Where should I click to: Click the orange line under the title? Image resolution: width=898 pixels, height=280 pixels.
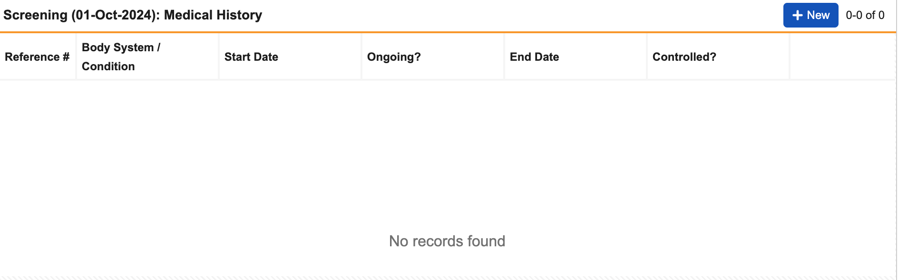(447, 32)
